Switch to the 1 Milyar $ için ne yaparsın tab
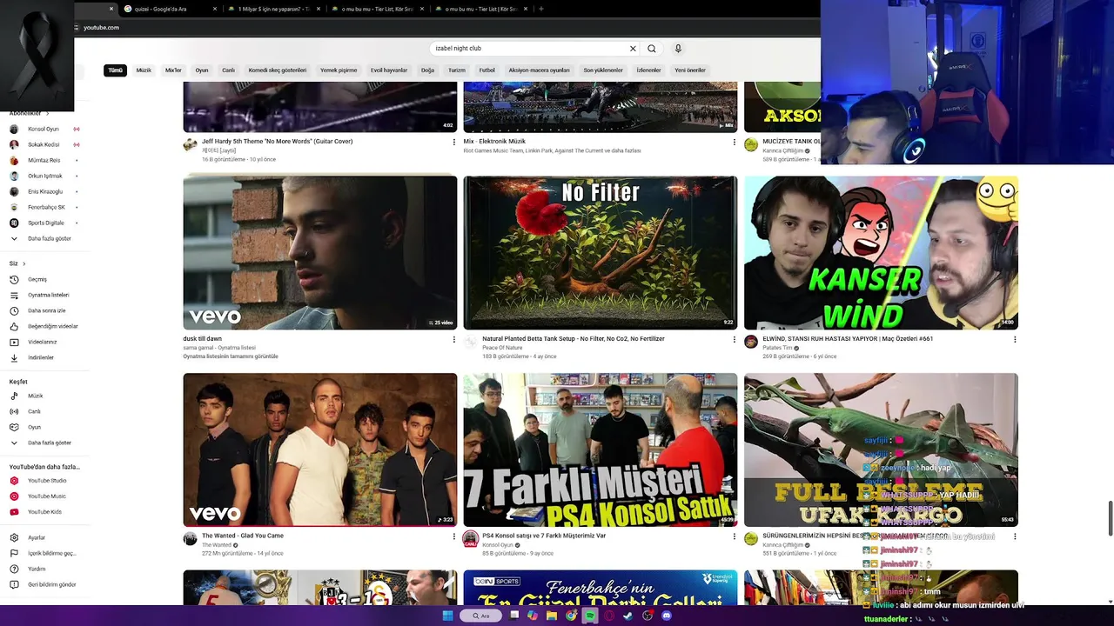 tap(274, 9)
